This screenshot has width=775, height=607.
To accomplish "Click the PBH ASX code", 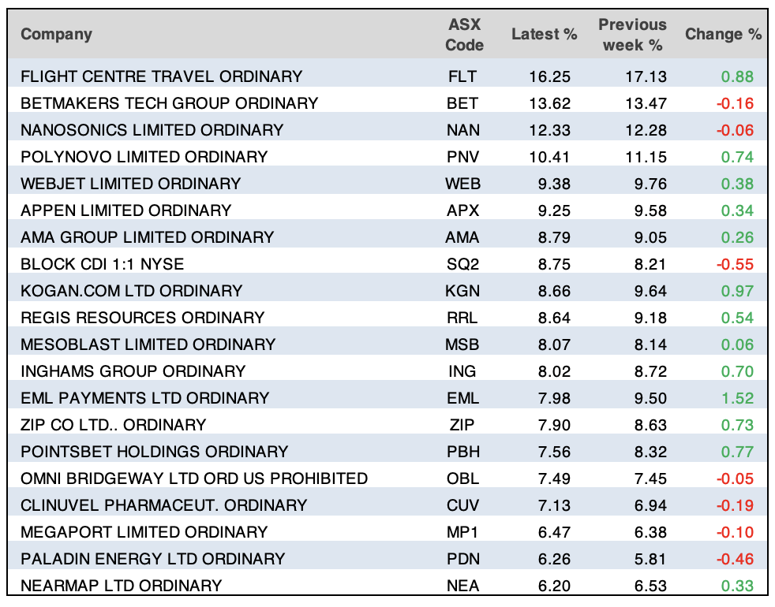I will coord(462,452).
